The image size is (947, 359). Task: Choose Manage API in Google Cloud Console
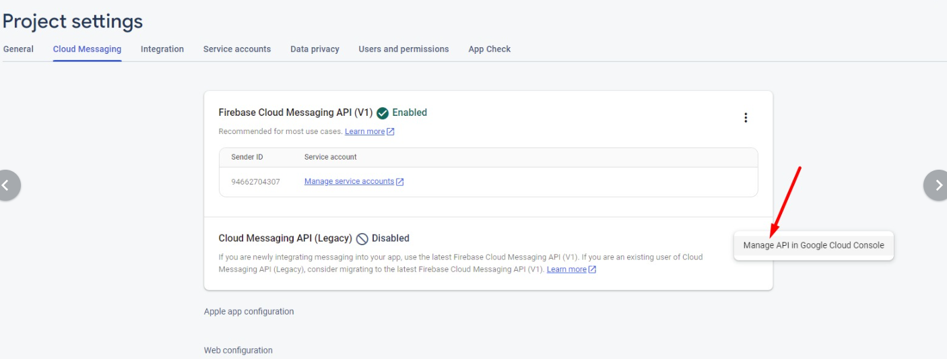(814, 246)
